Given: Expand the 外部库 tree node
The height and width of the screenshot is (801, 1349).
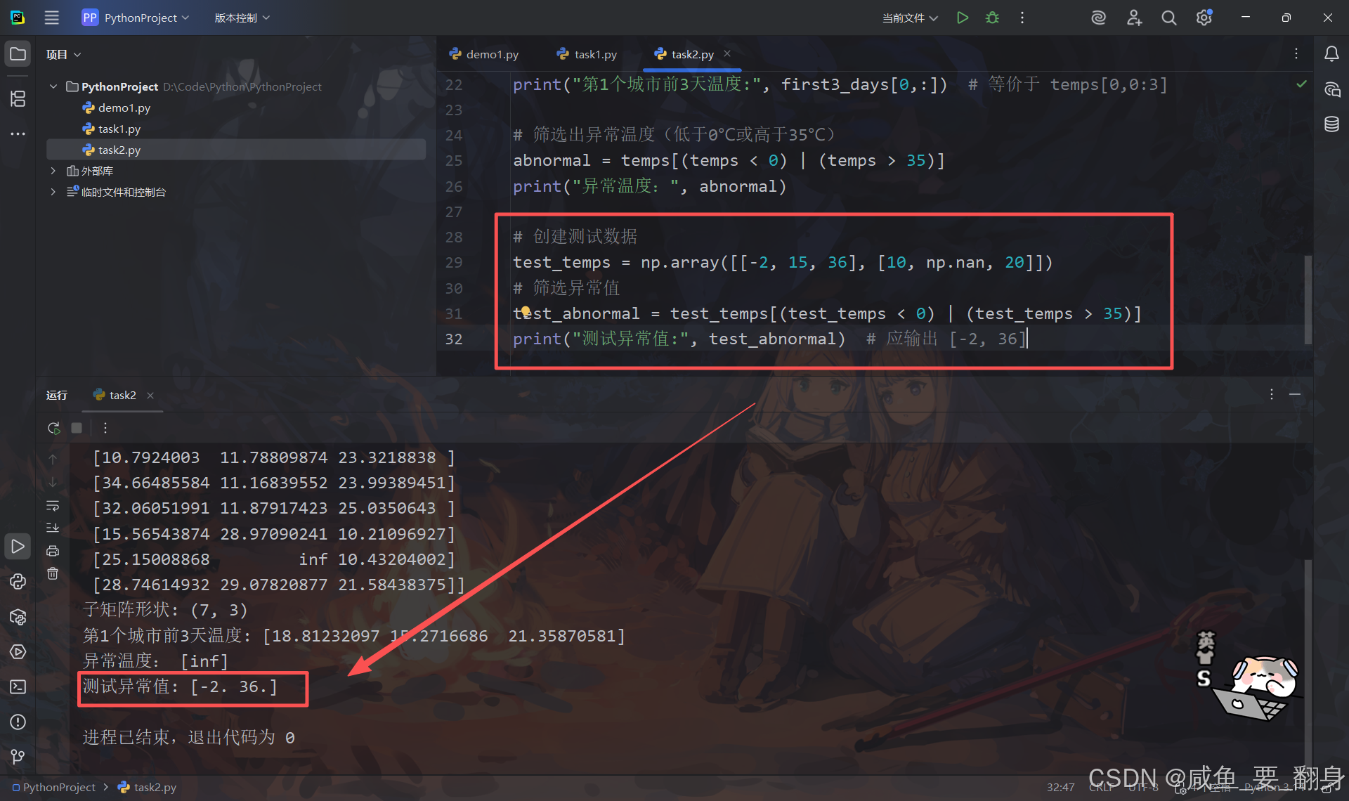Looking at the screenshot, I should coord(53,171).
